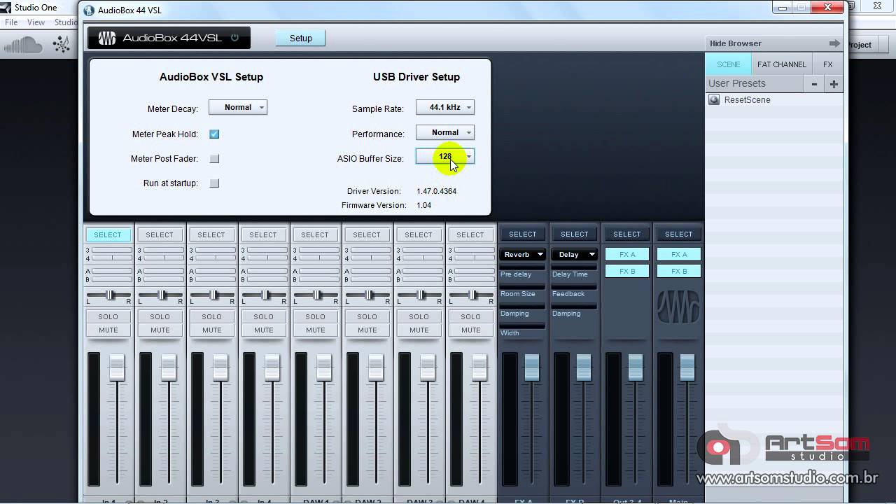Click the Firmware Version value 1.04
The image size is (896, 504).
point(424,205)
